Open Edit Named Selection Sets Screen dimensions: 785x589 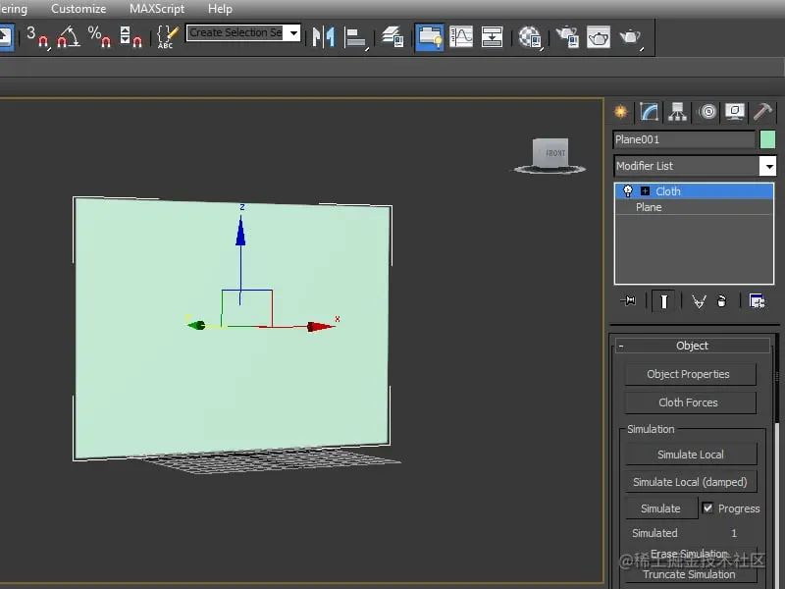point(167,37)
